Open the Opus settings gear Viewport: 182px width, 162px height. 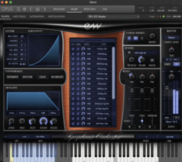pyautogui.click(x=25, y=9)
